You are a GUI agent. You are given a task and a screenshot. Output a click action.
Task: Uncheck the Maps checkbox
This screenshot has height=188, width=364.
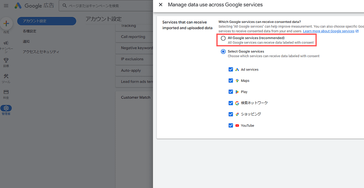coord(230,81)
